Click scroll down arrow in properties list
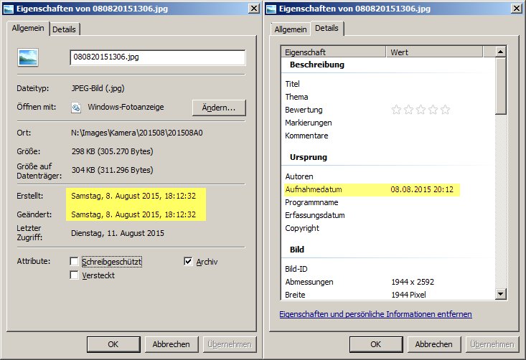Image resolution: width=526 pixels, height=360 pixels. [x=501, y=293]
